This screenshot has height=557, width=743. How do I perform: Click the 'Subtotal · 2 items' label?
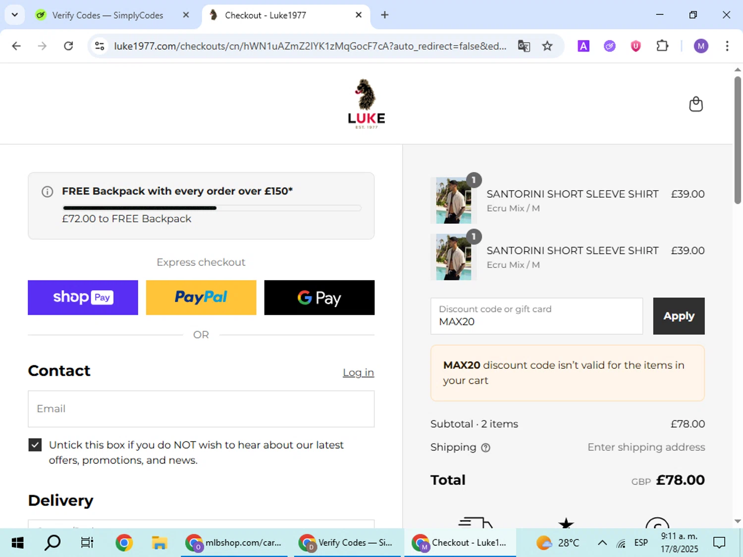pos(474,424)
